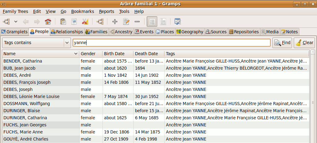Screen dimensions: 317x143
Task: Select the People tab
Action: click(39, 32)
